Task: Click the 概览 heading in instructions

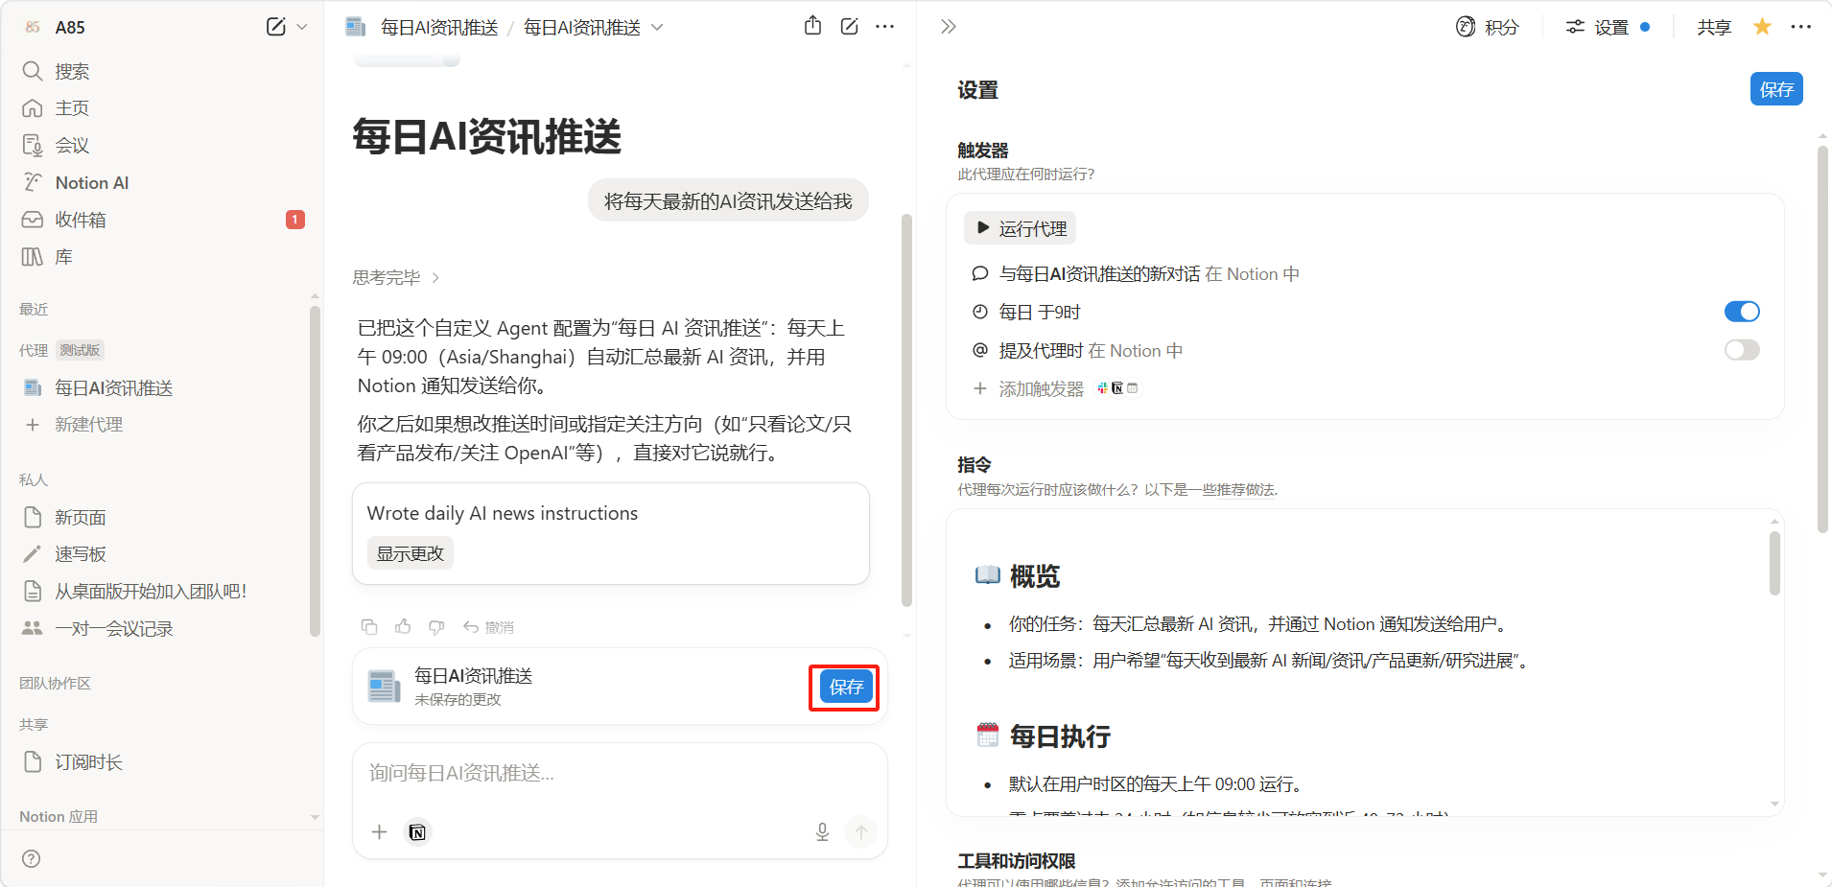Action: click(x=1035, y=576)
